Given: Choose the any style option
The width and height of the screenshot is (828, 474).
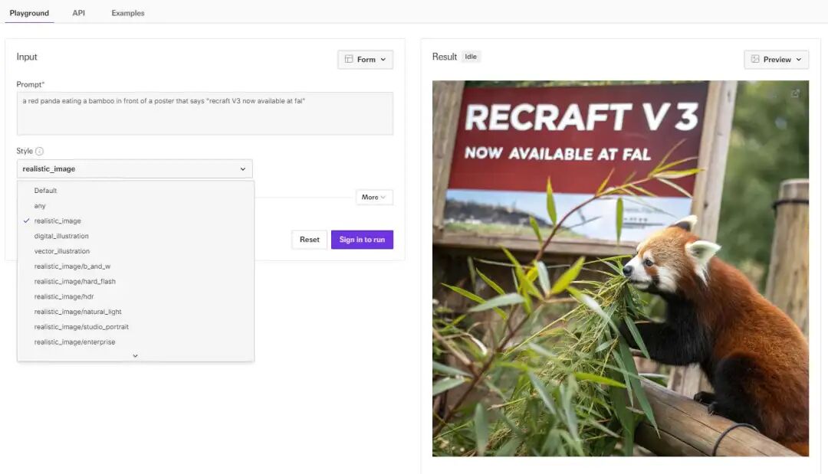Looking at the screenshot, I should point(135,206).
